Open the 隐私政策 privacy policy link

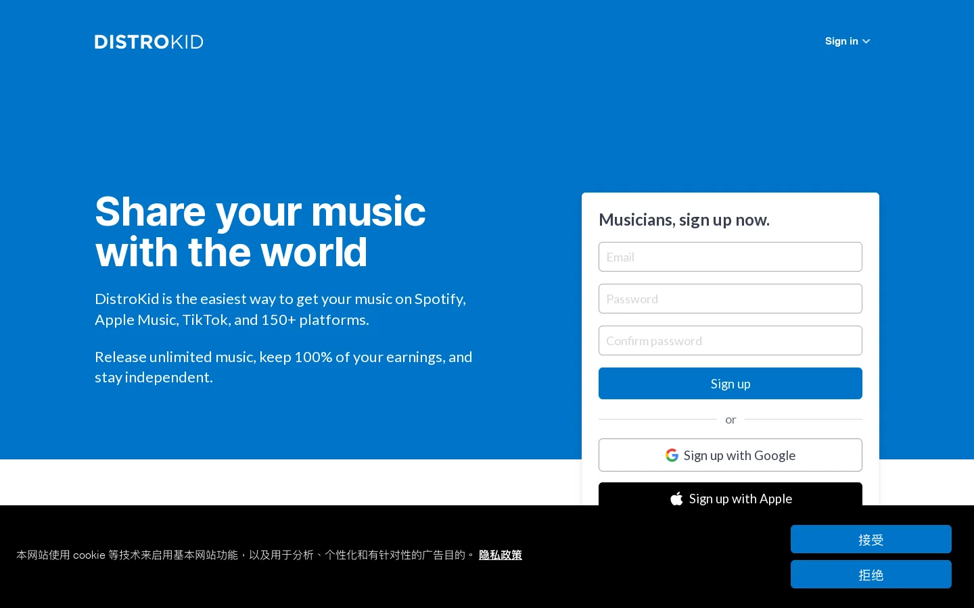coord(501,555)
